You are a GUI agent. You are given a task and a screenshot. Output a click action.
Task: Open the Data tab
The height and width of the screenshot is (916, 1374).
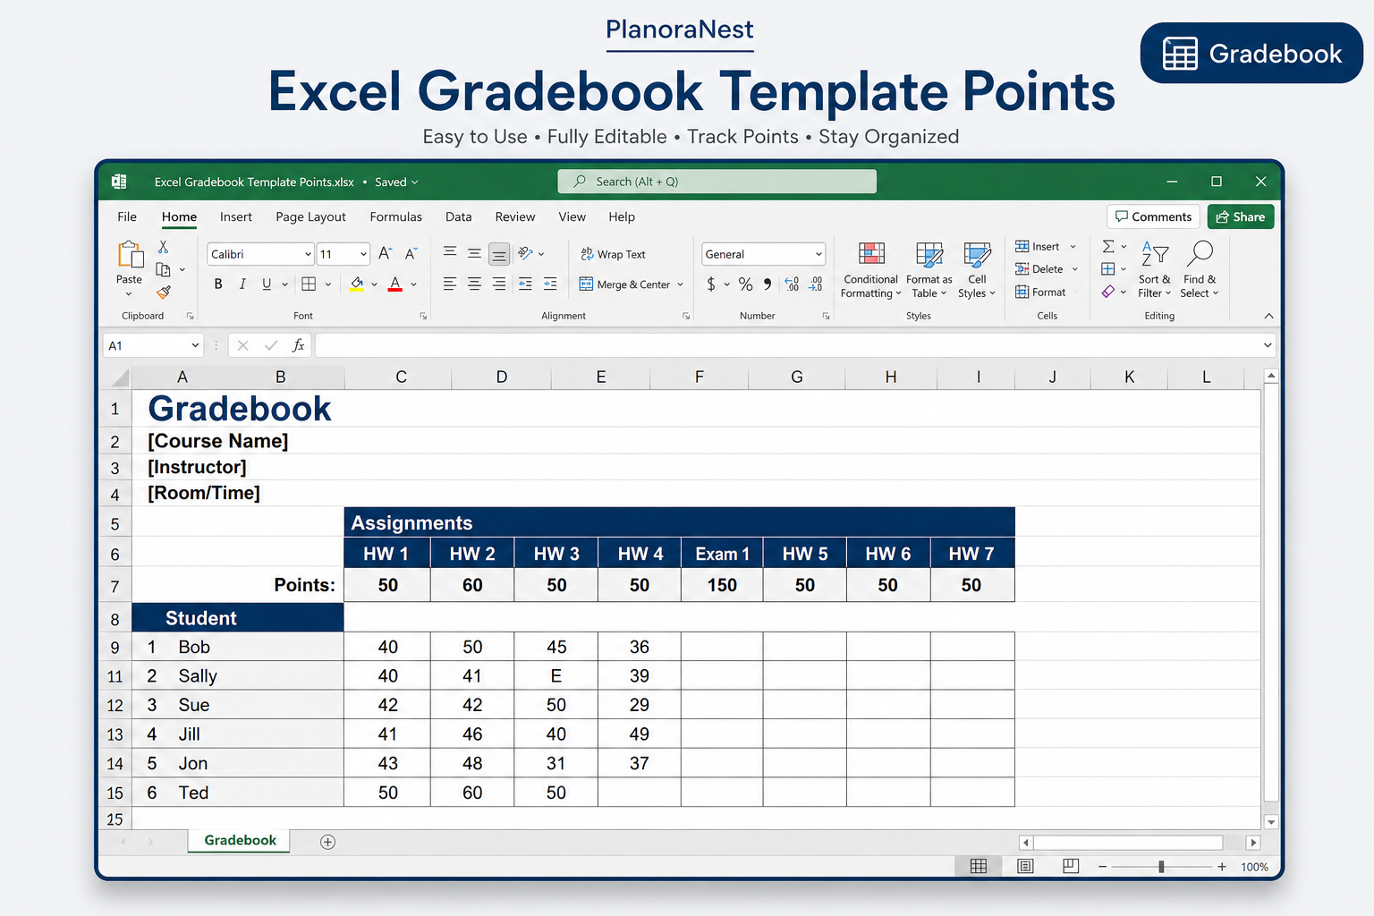[458, 216]
